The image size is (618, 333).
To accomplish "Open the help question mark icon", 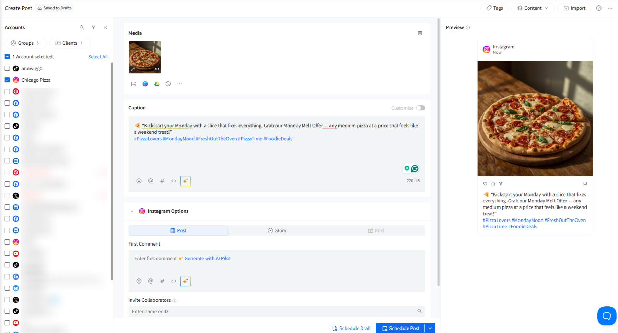I will [599, 8].
